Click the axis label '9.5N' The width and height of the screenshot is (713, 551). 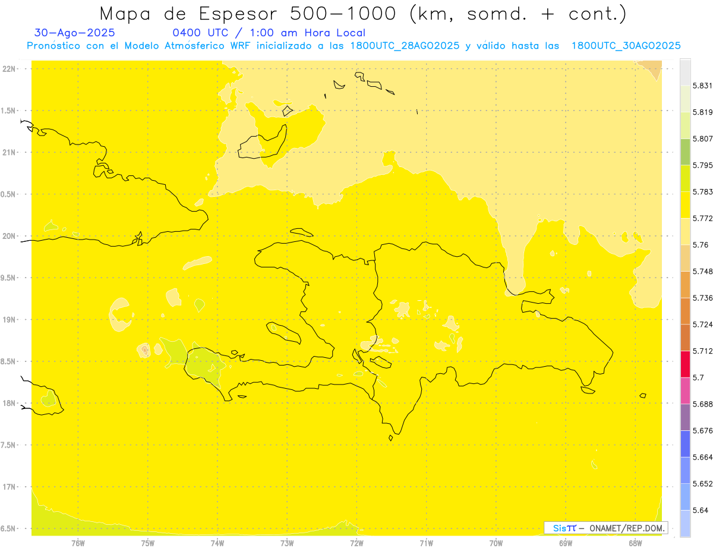click(9, 278)
